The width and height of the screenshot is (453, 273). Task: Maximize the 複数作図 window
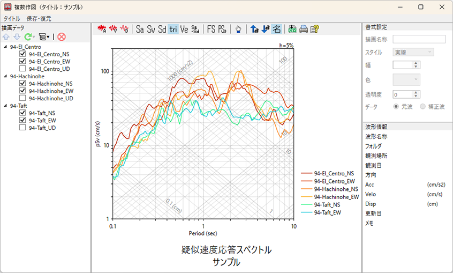421,7
